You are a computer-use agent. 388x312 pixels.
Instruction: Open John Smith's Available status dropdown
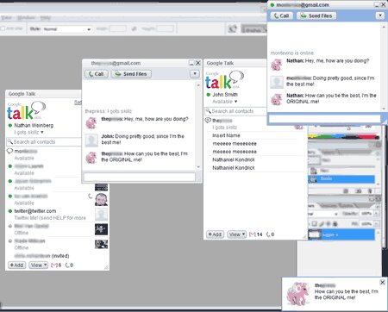pyautogui.click(x=235, y=102)
